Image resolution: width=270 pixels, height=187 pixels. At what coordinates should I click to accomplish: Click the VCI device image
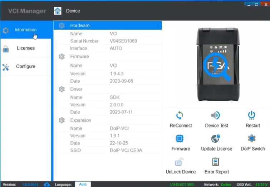(218, 64)
